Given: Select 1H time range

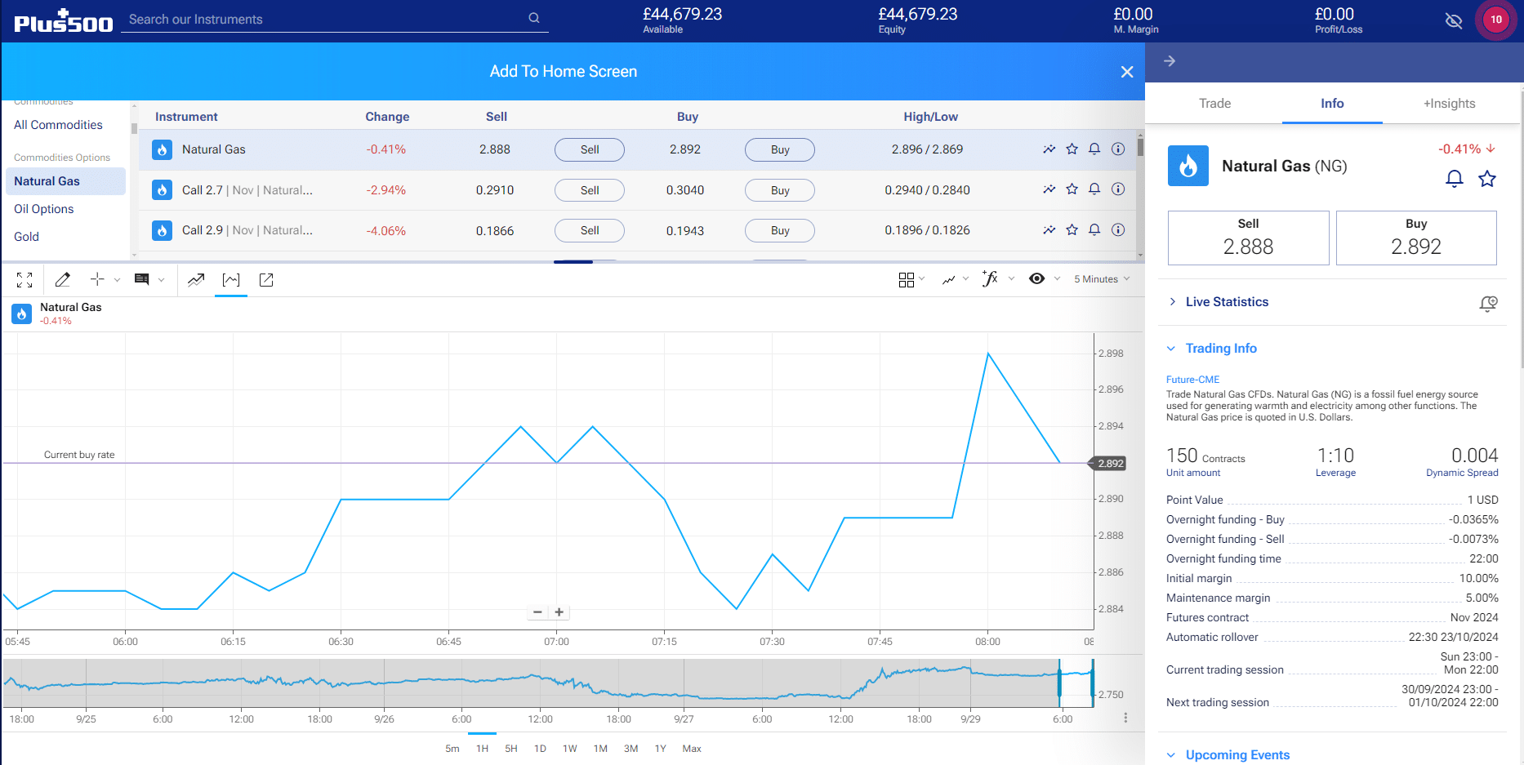Looking at the screenshot, I should pos(483,749).
